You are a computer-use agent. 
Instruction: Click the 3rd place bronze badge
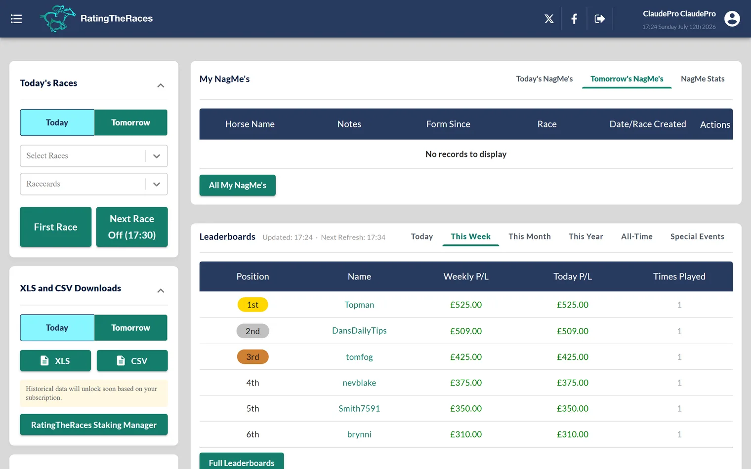click(x=252, y=357)
